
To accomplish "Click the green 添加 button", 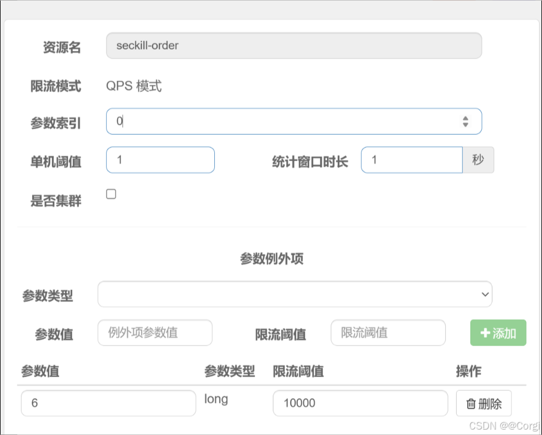I will coord(498,333).
